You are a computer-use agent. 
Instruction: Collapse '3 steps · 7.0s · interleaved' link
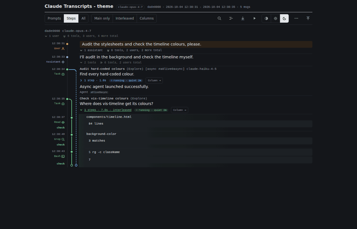pyautogui.click(x=106, y=110)
